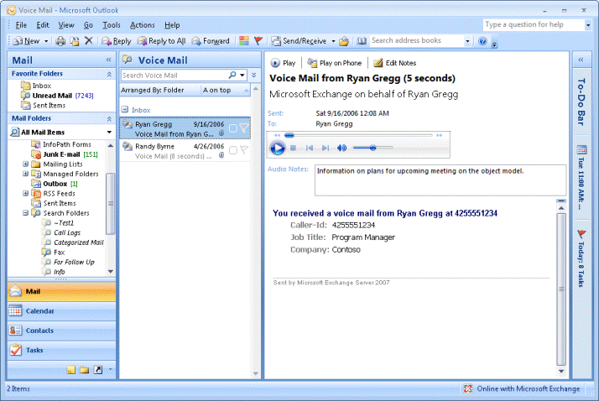Open the Go menu

point(88,25)
